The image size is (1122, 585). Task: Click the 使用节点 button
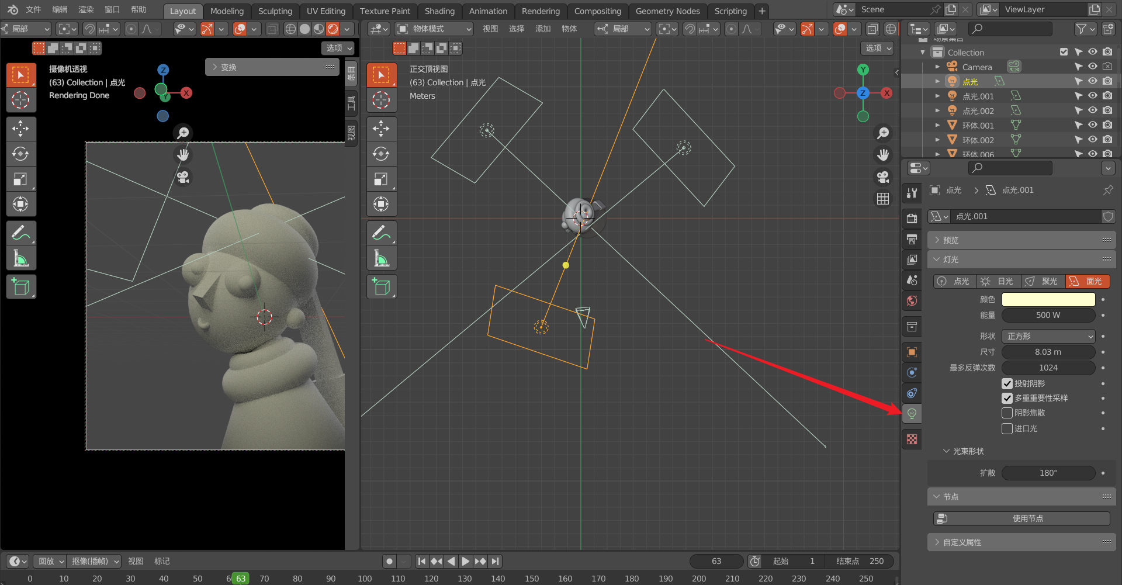pyautogui.click(x=1021, y=518)
